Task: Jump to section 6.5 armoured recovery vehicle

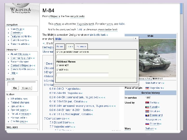Action: pos(79,106)
